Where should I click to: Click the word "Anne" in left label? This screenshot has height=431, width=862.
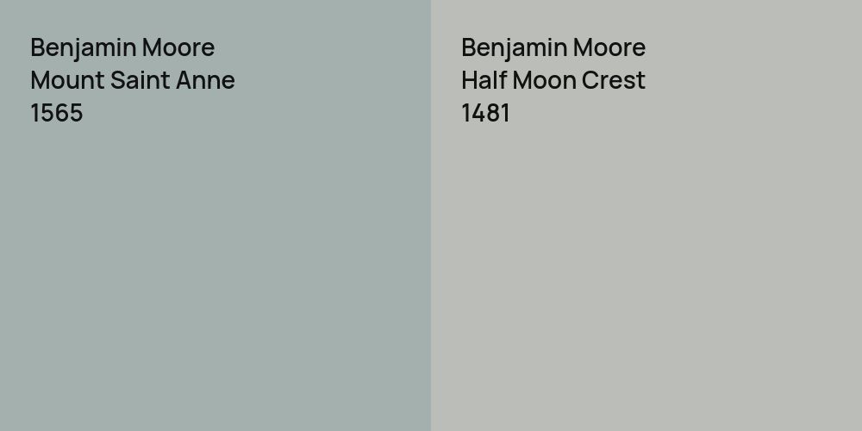point(206,80)
